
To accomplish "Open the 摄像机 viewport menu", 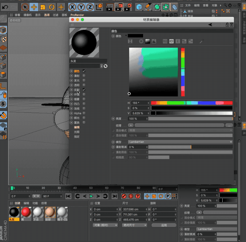I will [28, 15].
